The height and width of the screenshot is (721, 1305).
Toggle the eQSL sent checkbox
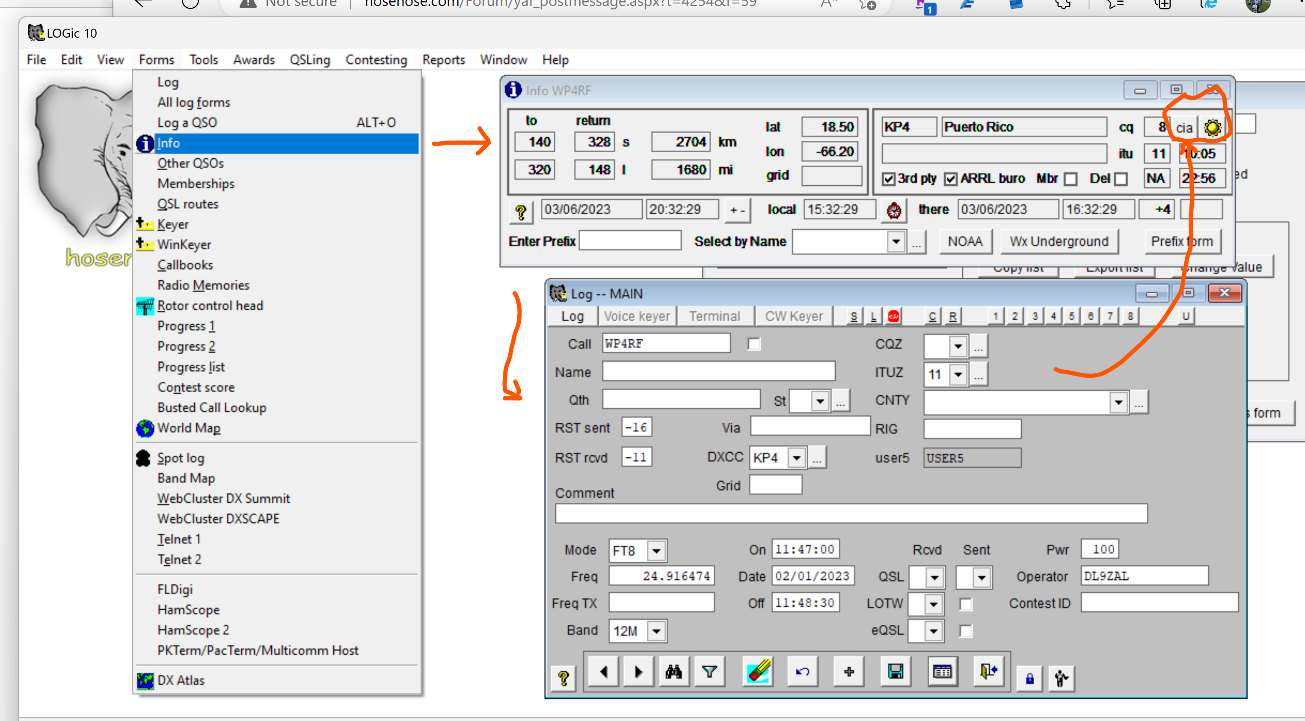(x=966, y=631)
